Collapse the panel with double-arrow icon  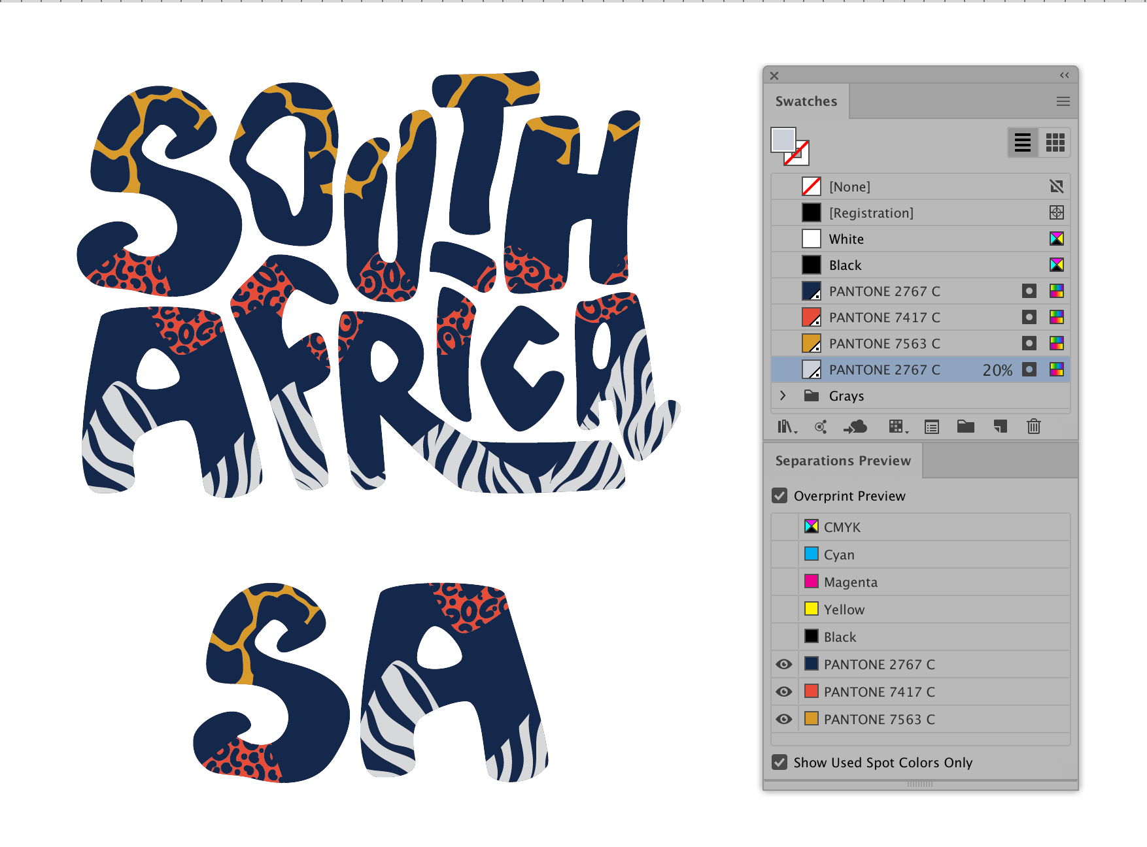pos(1065,75)
